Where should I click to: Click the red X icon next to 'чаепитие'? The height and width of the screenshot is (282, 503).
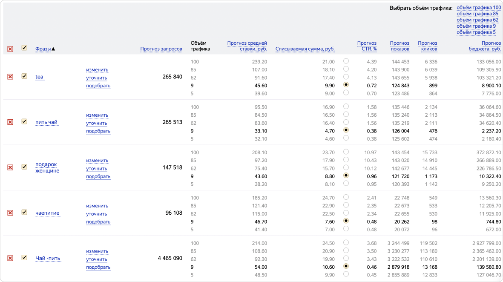[10, 213]
